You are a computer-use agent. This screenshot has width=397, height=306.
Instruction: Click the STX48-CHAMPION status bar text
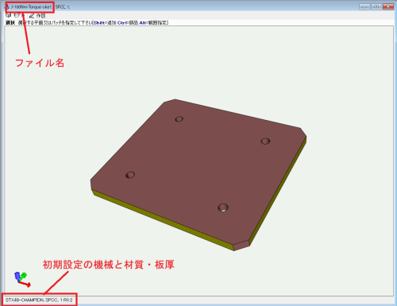tap(39, 300)
